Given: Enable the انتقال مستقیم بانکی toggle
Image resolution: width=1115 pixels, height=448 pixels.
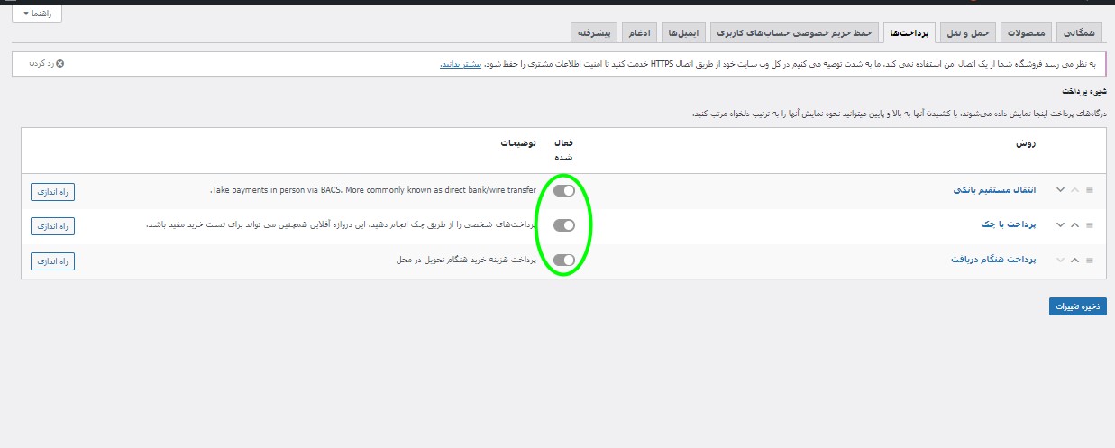Looking at the screenshot, I should (564, 190).
